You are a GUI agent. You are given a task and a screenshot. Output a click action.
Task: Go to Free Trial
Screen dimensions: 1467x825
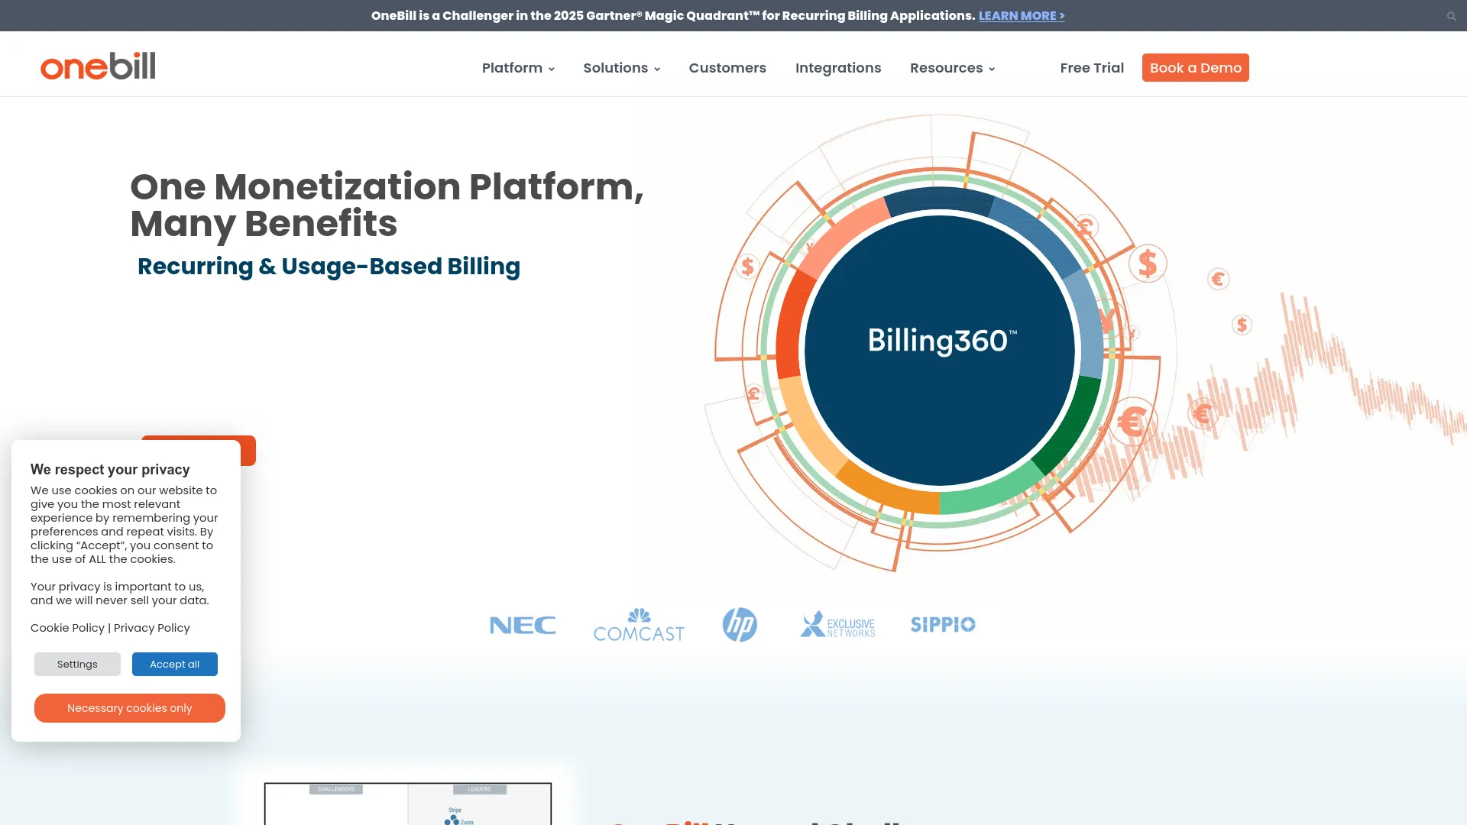[1092, 68]
